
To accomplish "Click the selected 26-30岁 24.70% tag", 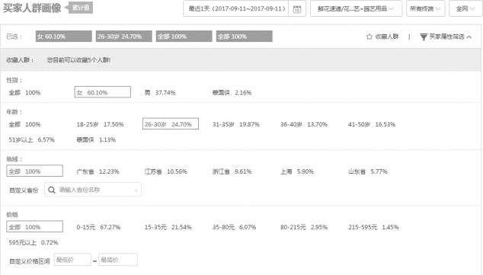I will (123, 37).
